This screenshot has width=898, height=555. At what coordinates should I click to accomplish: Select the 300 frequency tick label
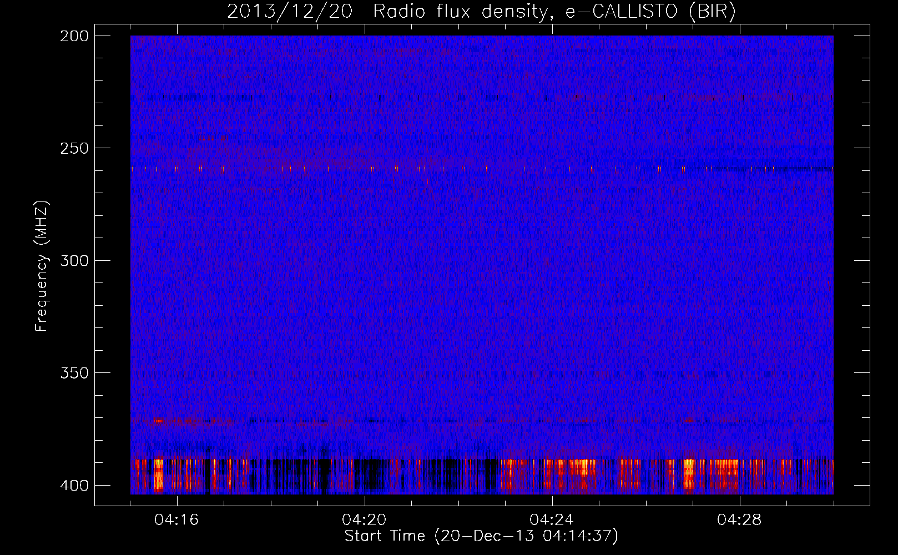[x=74, y=260]
